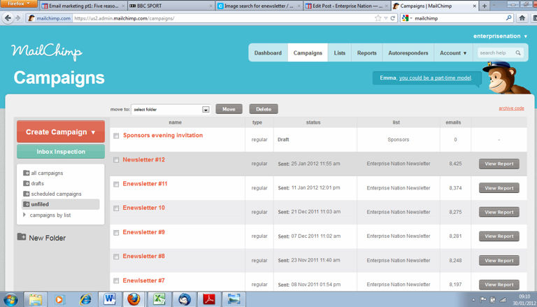Viewport: 537px width, 307px height.
Task: Expand campaigns by list tree
Action: pos(24,215)
